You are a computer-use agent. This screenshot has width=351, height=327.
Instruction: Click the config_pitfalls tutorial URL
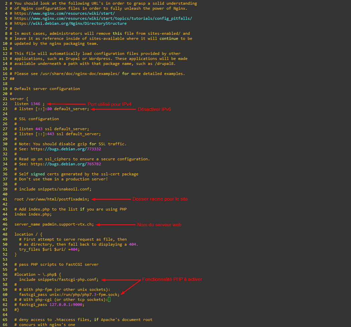click(x=103, y=18)
